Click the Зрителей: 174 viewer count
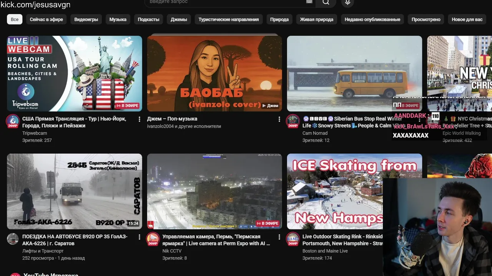492x276 pixels. pyautogui.click(x=317, y=258)
